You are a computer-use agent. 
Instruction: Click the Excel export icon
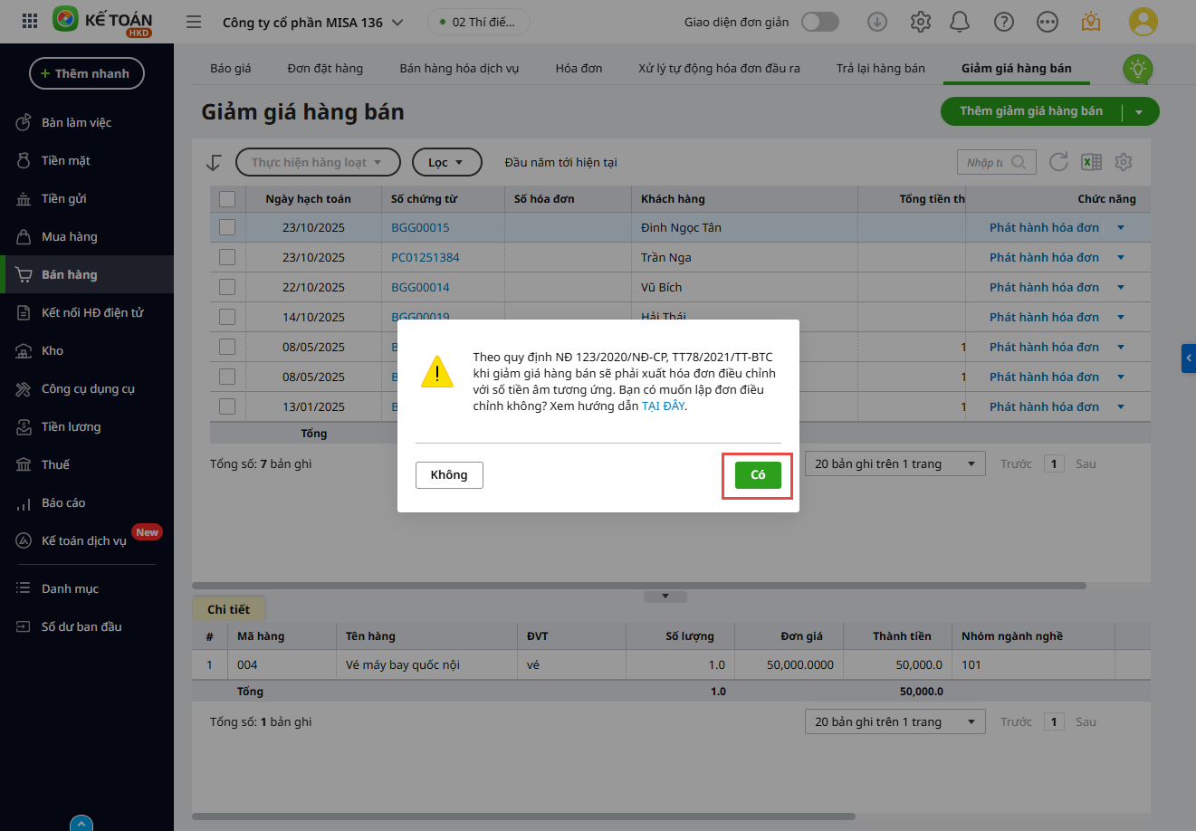point(1091,162)
